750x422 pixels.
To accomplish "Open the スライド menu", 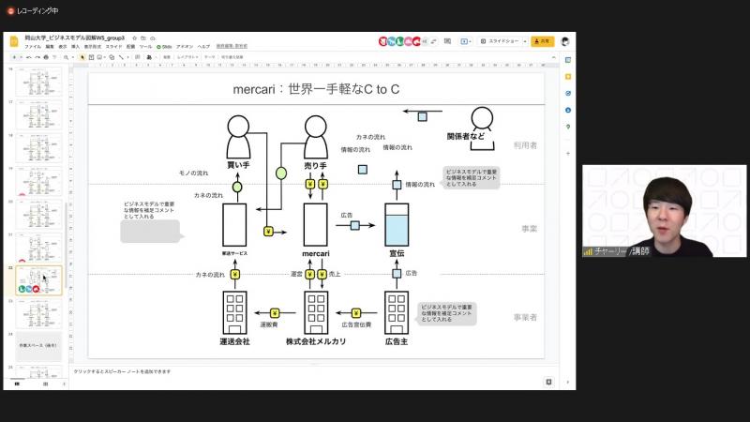I will coord(113,46).
